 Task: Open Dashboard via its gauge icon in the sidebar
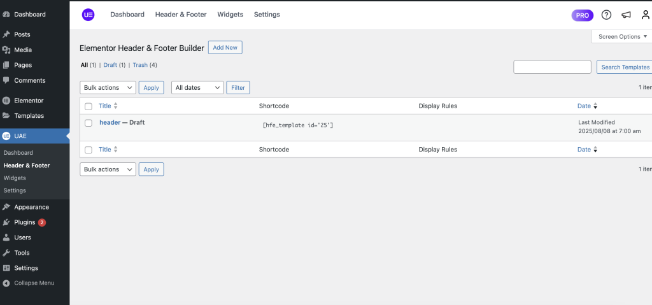coord(6,15)
